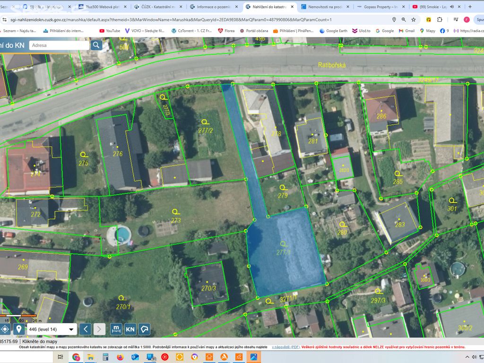The image size is (484, 363).
Task: Click the URL address bar
Action: [198, 20]
